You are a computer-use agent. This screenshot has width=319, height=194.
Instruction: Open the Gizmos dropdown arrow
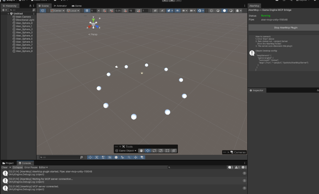point(203,11)
